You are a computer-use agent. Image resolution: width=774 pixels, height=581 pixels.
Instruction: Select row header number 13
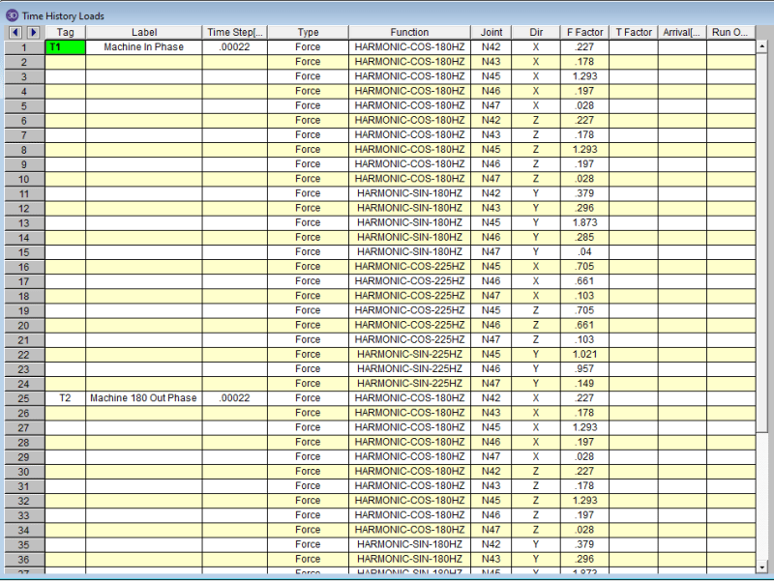point(24,223)
